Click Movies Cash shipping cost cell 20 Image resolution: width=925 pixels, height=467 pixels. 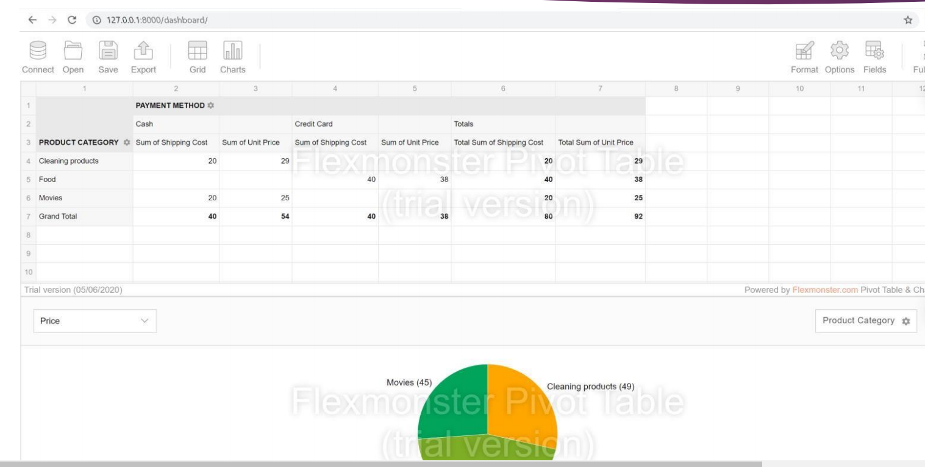176,198
